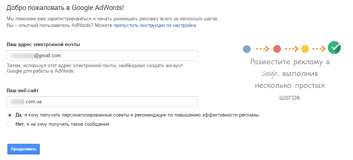Click the website input field ending .com.ua

102,101
